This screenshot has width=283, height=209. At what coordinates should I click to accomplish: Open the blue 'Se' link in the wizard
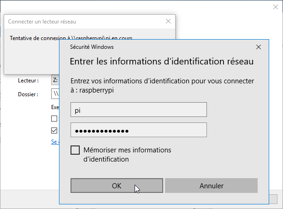tap(54, 142)
